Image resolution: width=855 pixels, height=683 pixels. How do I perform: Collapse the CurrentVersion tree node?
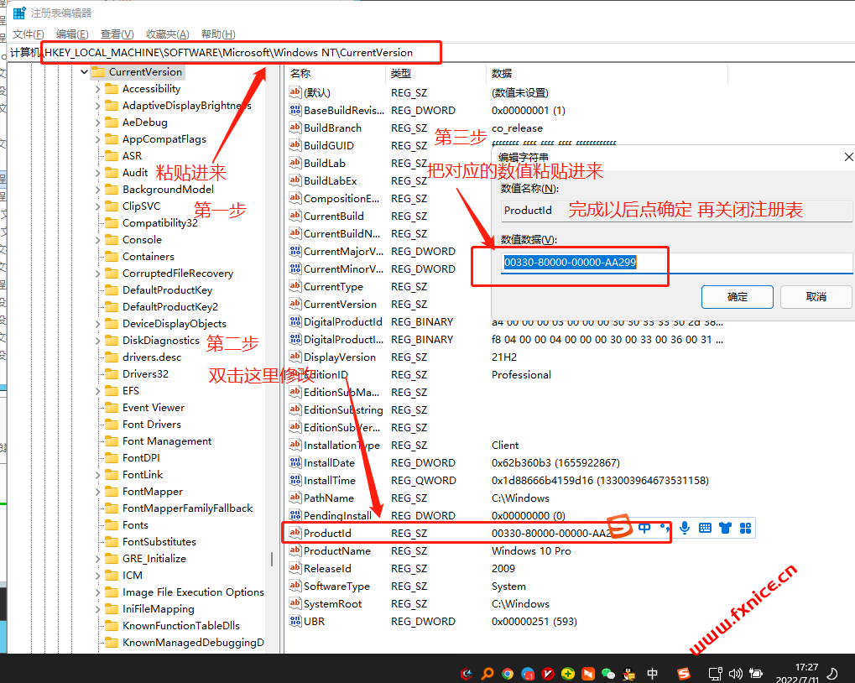coord(84,72)
